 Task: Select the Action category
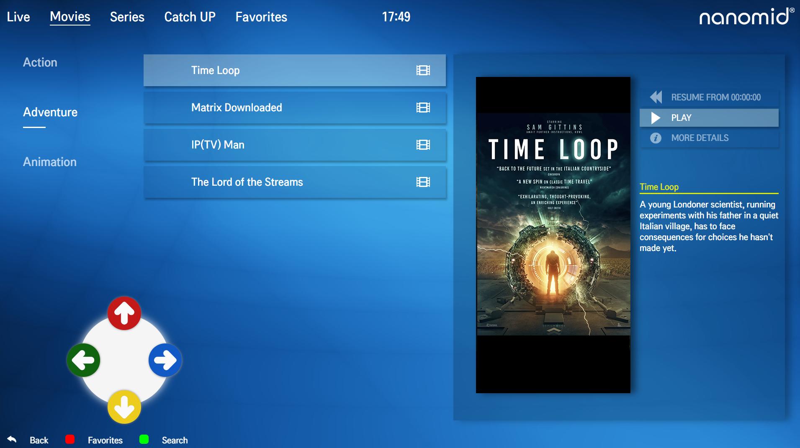pos(40,62)
